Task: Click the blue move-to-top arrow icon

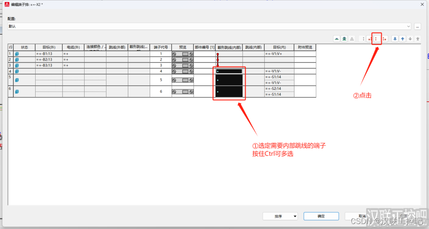Action: coord(395,39)
